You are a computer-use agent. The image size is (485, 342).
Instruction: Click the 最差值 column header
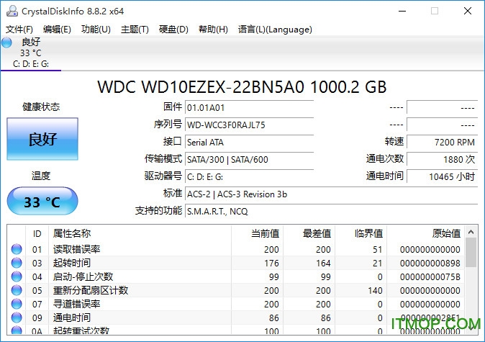coord(309,234)
